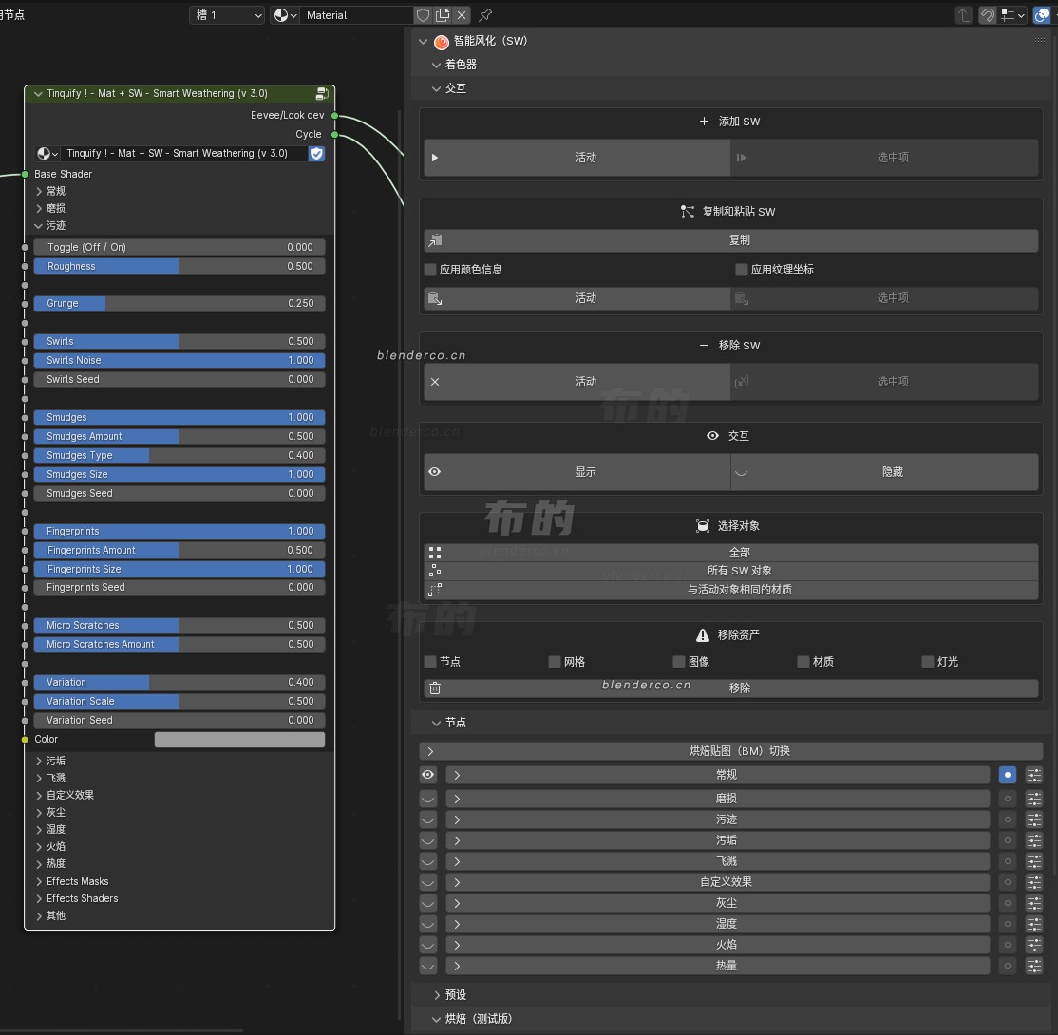Click the Material name field

point(356,15)
